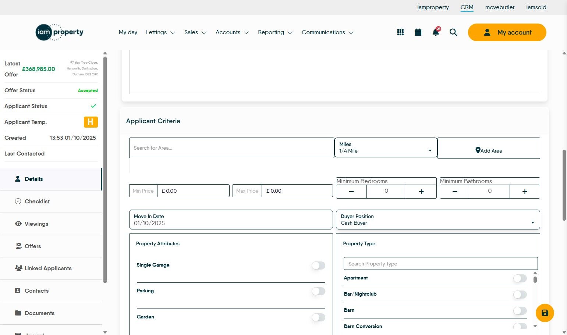
Task: Open the calendar icon in header
Action: [418, 32]
